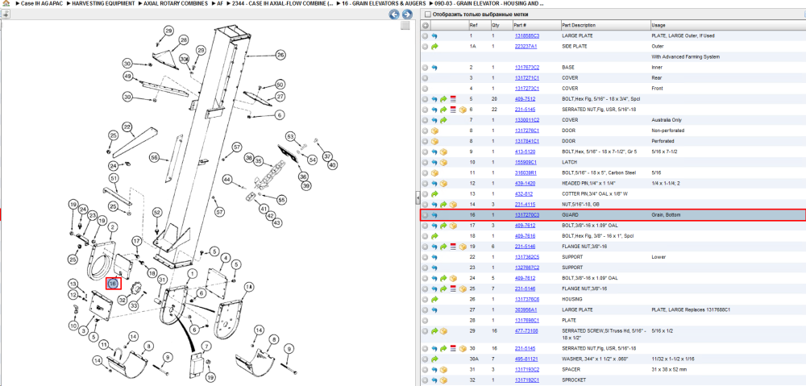This screenshot has width=806, height=386.
Task: Click box icon on Perforated DOOR row
Action: (434, 141)
